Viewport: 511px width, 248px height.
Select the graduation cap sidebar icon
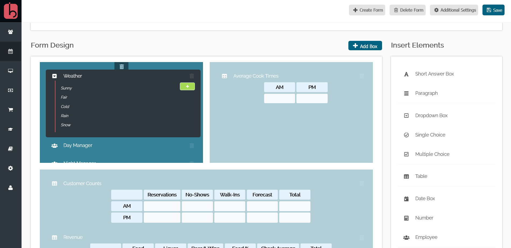click(10, 129)
